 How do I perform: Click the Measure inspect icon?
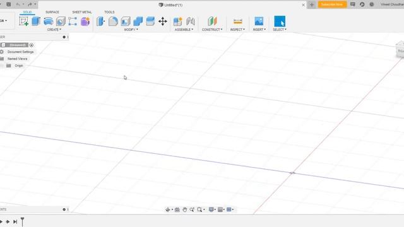(x=237, y=21)
